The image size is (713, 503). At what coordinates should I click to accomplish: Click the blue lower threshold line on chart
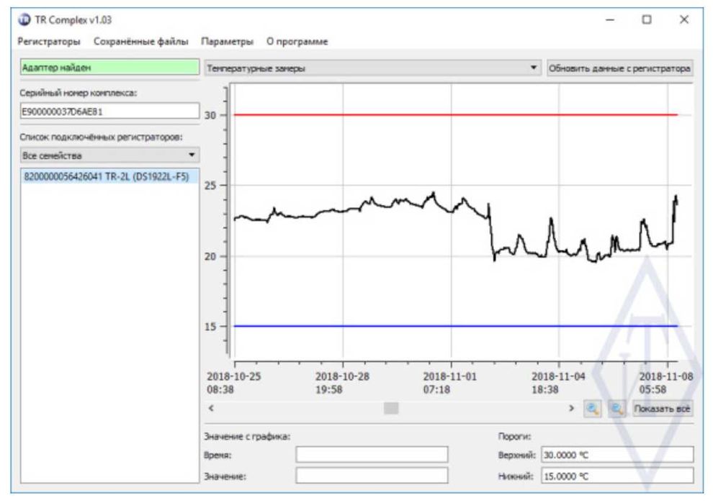(x=456, y=326)
